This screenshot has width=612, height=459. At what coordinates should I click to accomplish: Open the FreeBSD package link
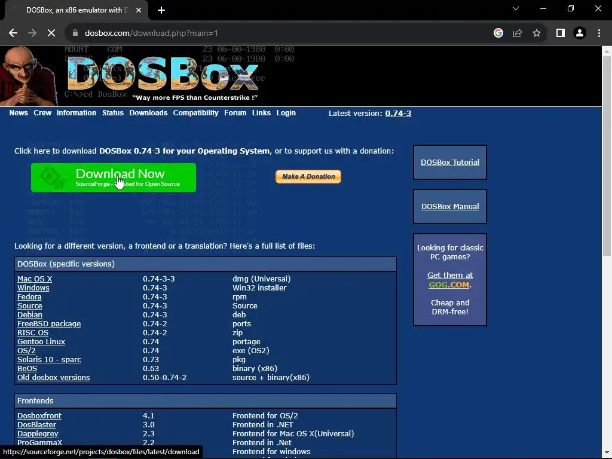pos(49,323)
